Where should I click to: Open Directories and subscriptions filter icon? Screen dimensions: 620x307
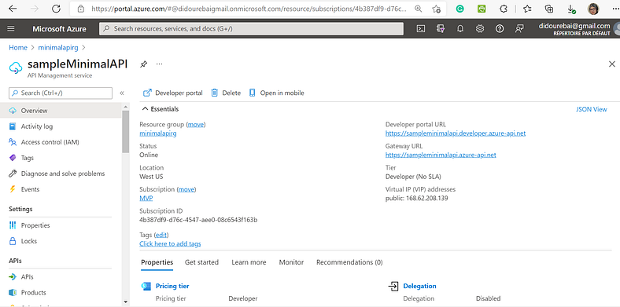point(441,28)
